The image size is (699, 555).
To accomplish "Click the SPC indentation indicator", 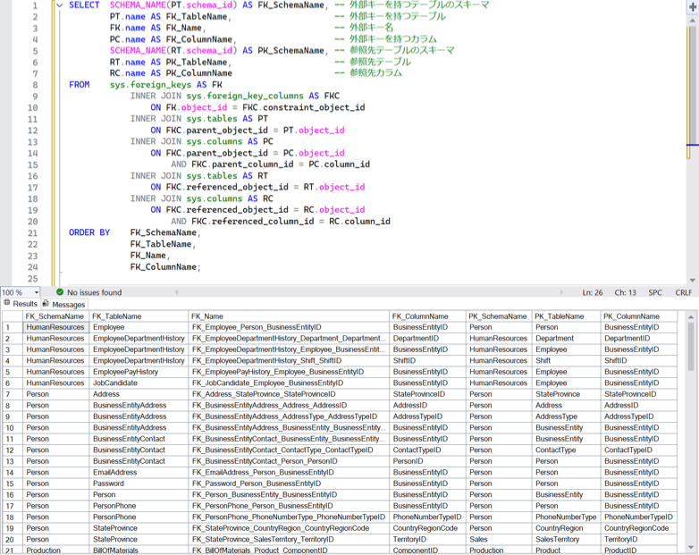I will [x=655, y=292].
